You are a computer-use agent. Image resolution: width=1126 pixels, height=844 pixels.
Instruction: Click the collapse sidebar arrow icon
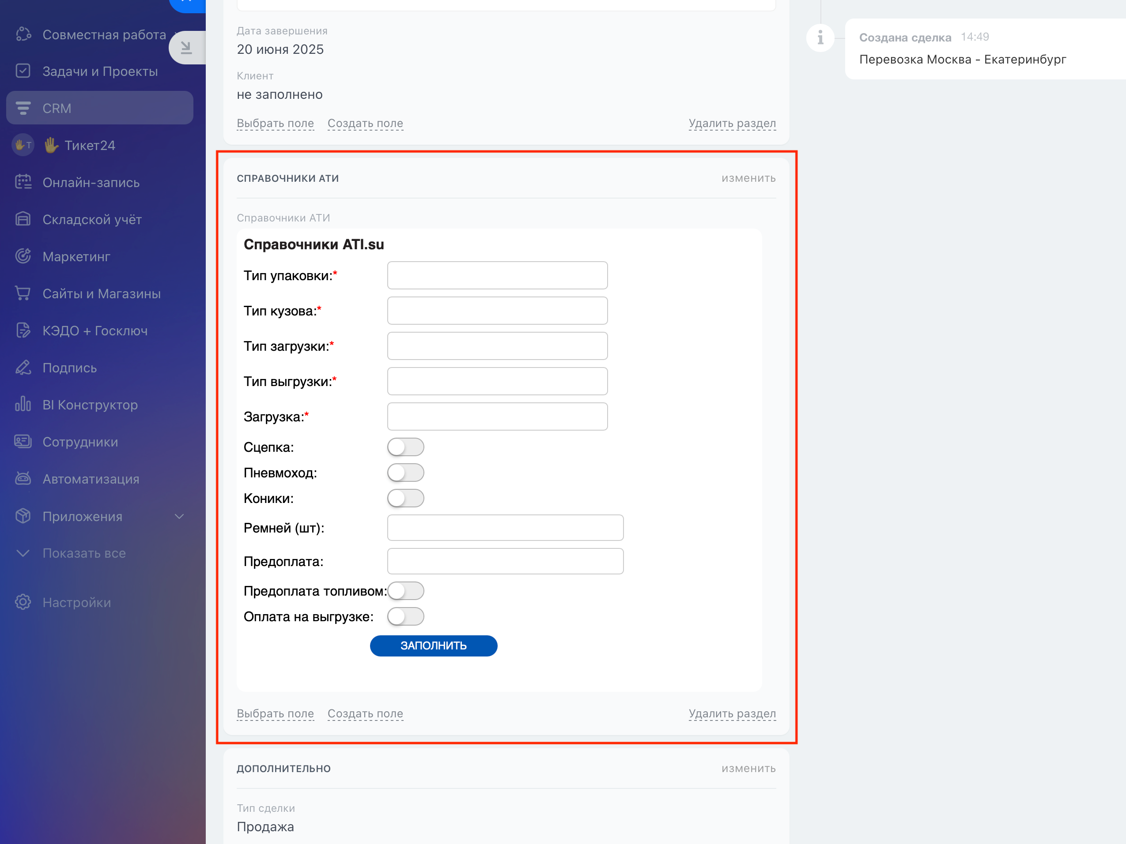186,48
